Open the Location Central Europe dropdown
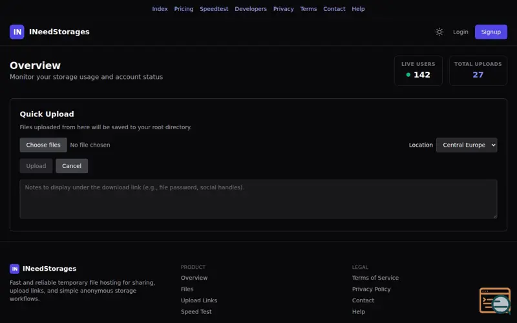 click(467, 145)
